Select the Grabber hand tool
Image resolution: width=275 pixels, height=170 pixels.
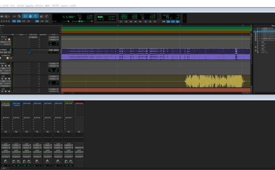[x=35, y=16]
